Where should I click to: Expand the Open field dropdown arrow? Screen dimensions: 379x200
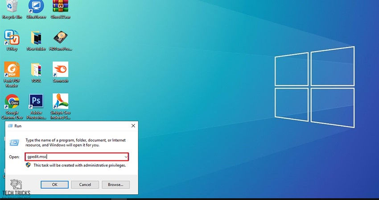[x=126, y=157]
